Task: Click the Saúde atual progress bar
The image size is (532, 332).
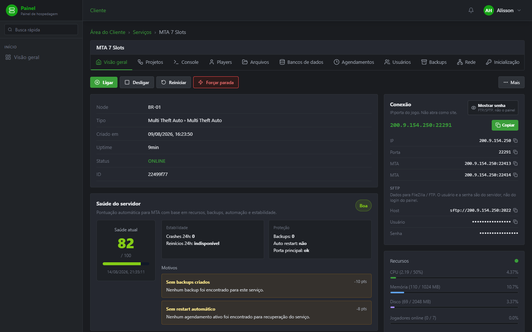Action: coord(126,264)
